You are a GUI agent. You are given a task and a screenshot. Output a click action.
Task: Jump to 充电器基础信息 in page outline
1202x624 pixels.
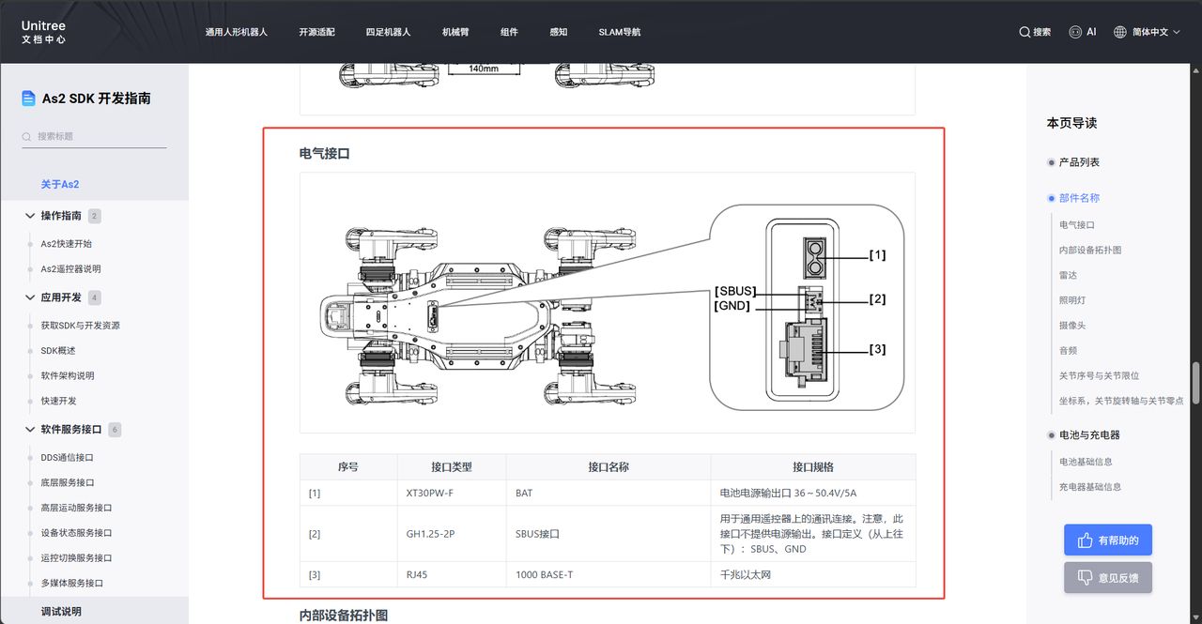(1090, 487)
